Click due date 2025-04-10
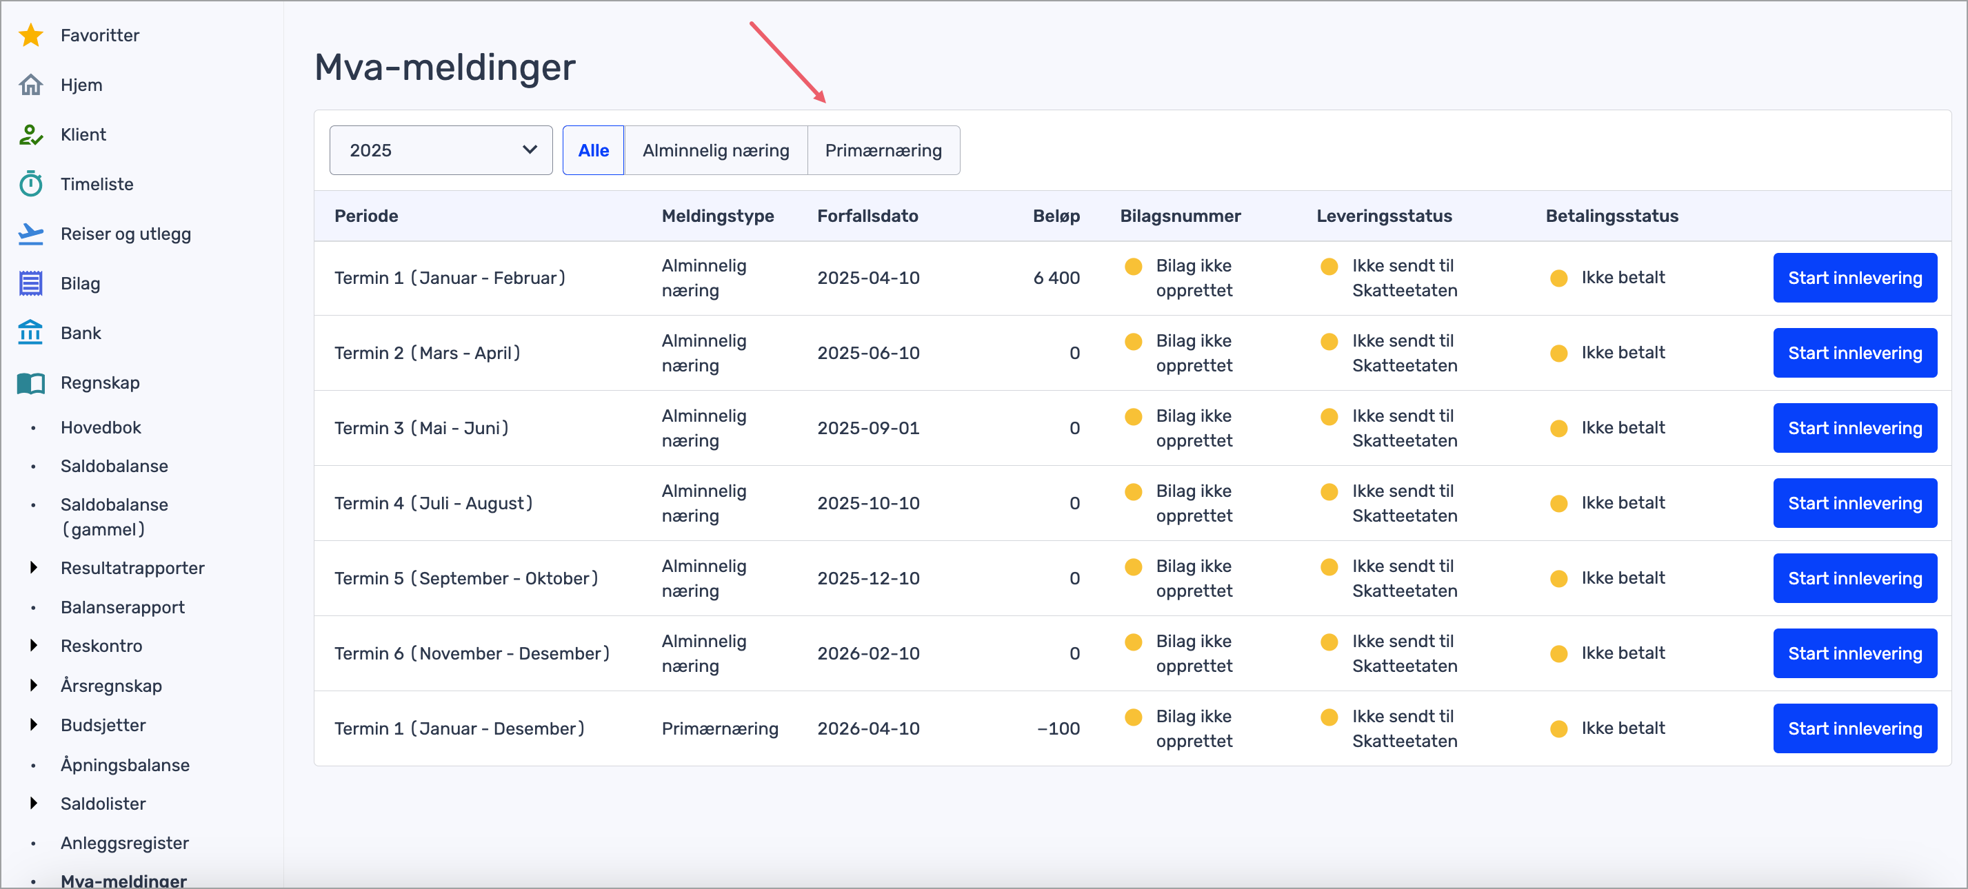1968x889 pixels. coord(869,278)
